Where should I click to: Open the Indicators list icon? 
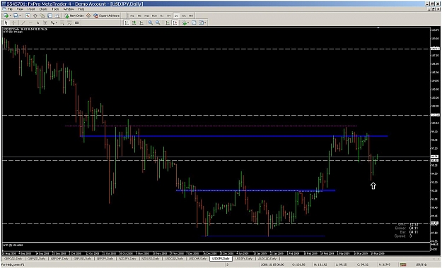[185, 23]
